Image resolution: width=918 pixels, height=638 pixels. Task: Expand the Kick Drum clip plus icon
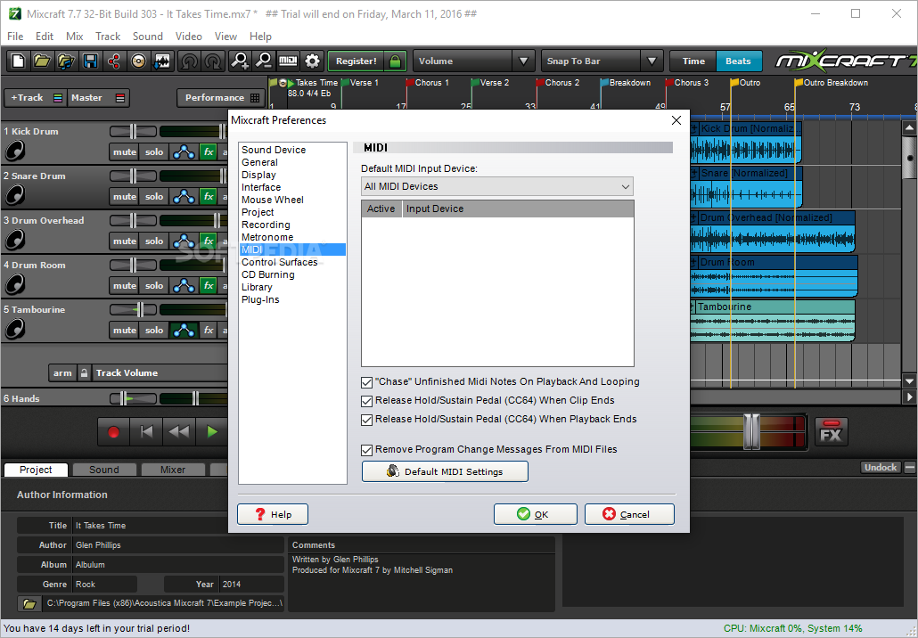click(694, 128)
